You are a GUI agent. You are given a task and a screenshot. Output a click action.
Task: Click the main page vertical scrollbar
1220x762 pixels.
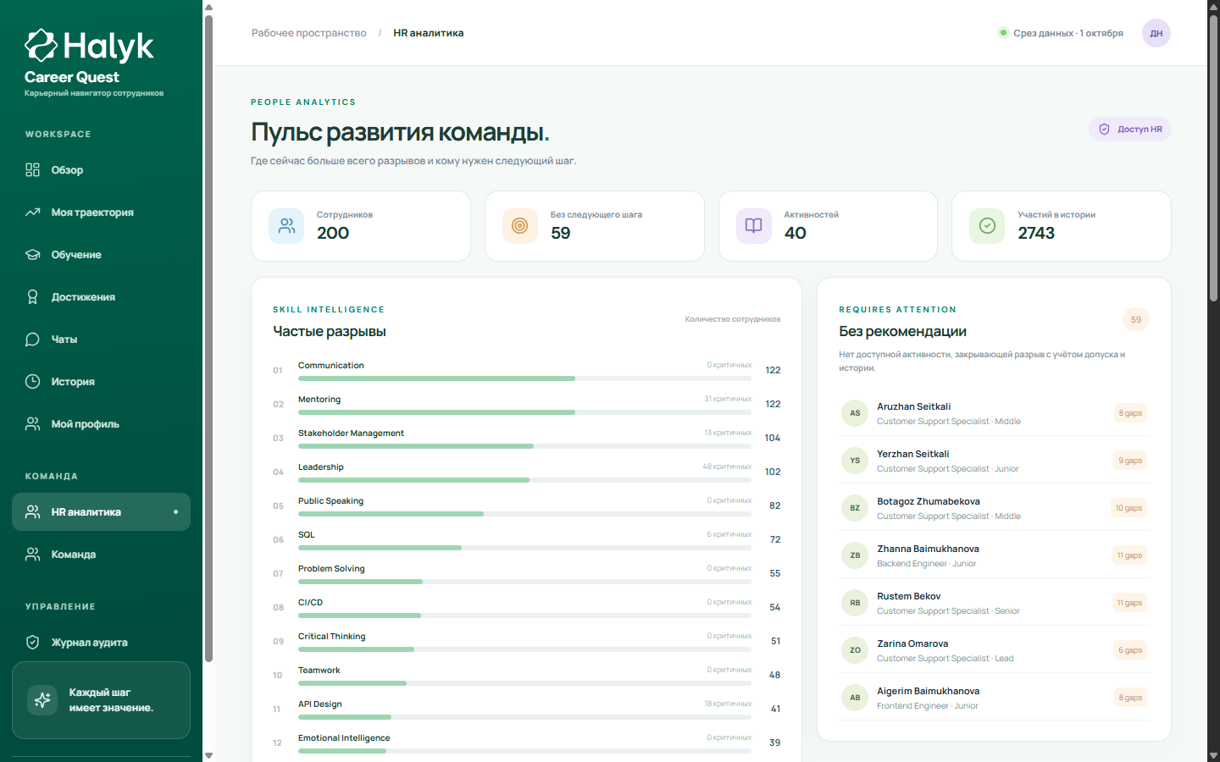(x=1213, y=158)
